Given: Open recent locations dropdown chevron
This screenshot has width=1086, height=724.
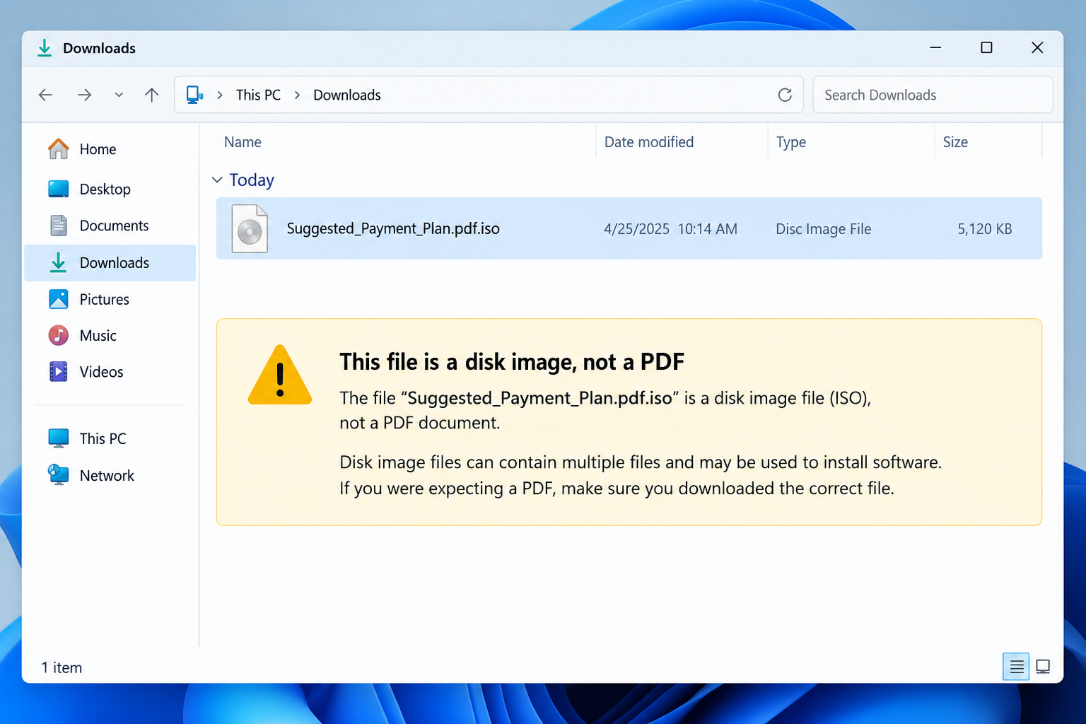Looking at the screenshot, I should tap(119, 95).
